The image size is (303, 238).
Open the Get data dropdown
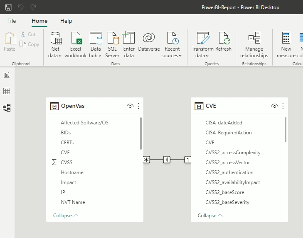(55, 45)
